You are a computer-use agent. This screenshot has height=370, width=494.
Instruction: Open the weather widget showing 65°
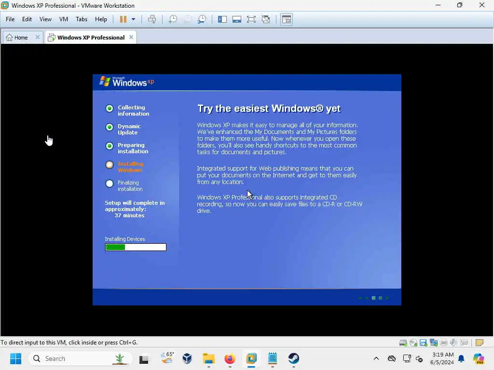[x=167, y=358]
